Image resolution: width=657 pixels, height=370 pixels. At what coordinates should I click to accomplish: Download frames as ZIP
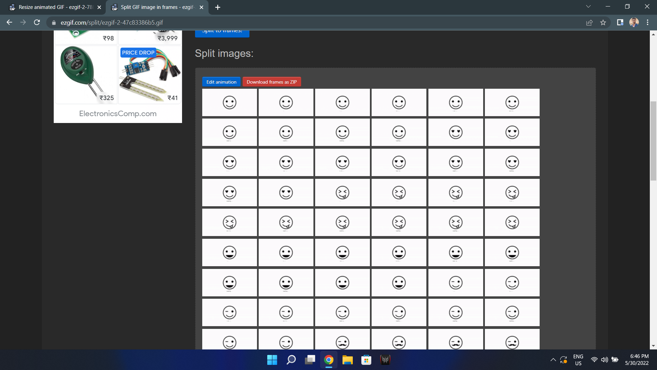click(x=272, y=82)
